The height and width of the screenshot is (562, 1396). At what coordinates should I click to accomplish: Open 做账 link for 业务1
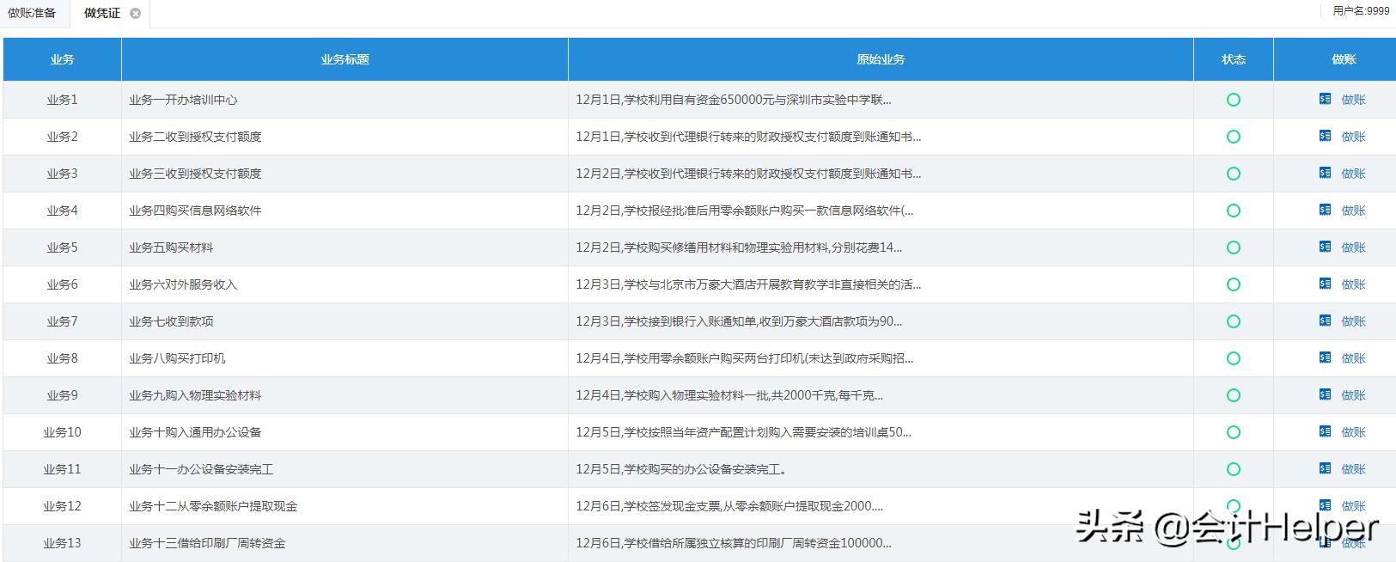coord(1353,100)
